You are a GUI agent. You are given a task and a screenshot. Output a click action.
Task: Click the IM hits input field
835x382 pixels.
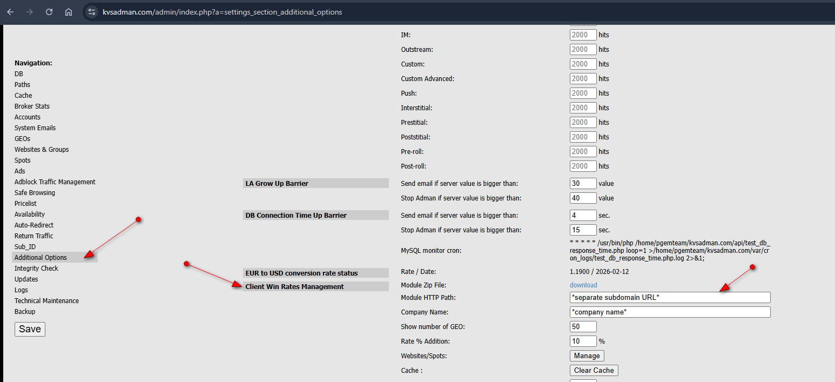pyautogui.click(x=583, y=35)
